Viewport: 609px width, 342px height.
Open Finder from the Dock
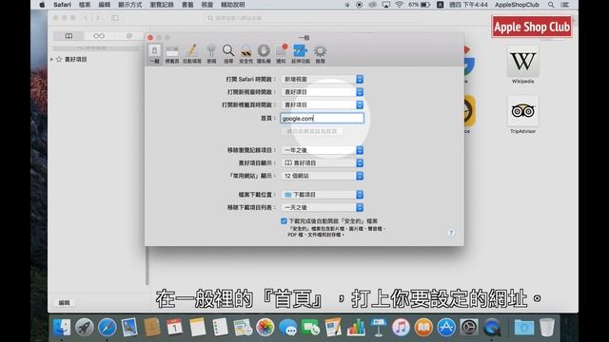click(62, 327)
